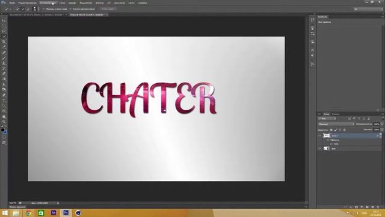Click the background color swatch
This screenshot has width=385, height=217.
pyautogui.click(x=5, y=132)
